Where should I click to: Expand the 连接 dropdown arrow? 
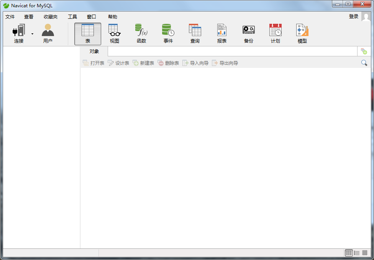click(33, 34)
